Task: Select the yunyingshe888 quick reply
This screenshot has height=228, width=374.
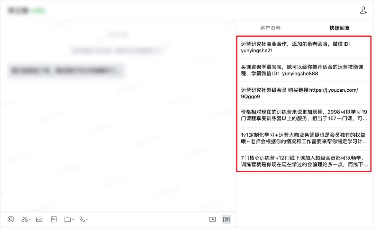Action: (304, 70)
